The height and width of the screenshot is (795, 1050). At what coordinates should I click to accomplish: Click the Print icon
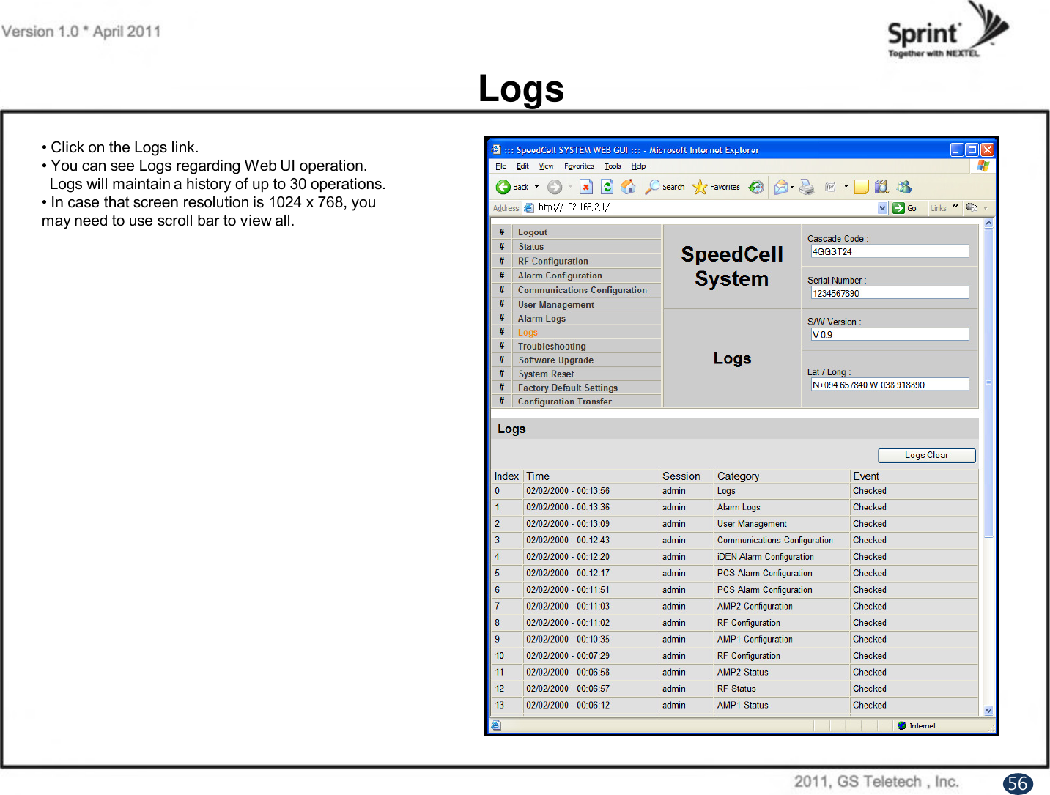[807, 187]
